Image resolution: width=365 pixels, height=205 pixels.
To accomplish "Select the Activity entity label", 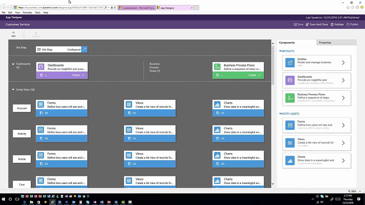I will (22, 134).
